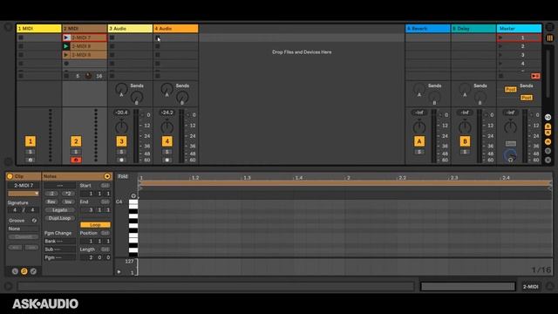The image size is (558, 314).
Task: Select the A Reverb return header
Action: (428, 29)
